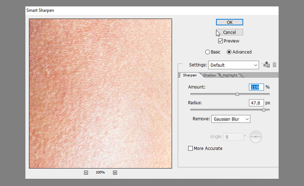Delete current settings trash icon

pos(274,65)
